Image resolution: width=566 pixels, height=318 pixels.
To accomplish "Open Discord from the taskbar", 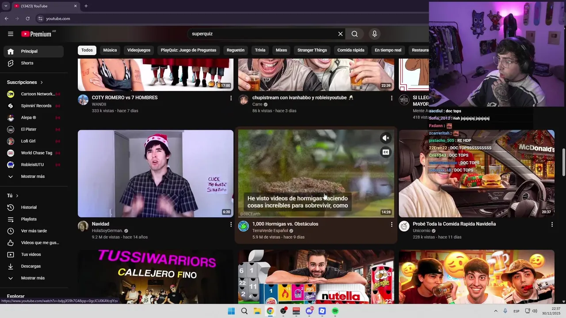I will tap(309, 311).
